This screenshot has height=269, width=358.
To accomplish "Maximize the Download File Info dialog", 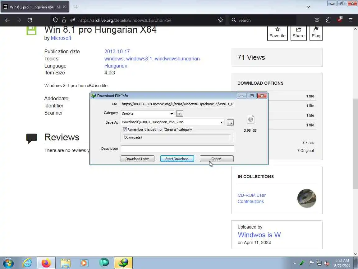I will click(x=252, y=96).
